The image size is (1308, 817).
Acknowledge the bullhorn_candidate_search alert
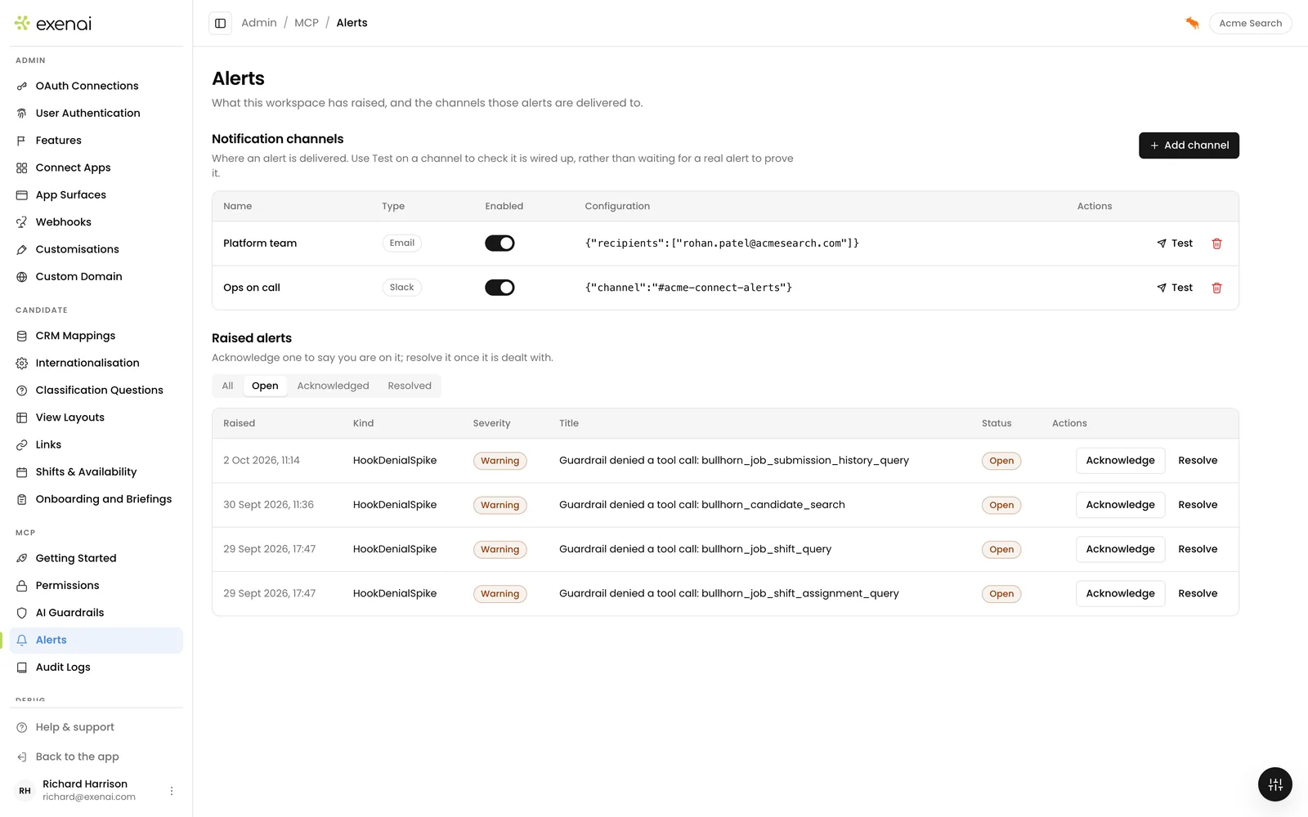click(1120, 505)
